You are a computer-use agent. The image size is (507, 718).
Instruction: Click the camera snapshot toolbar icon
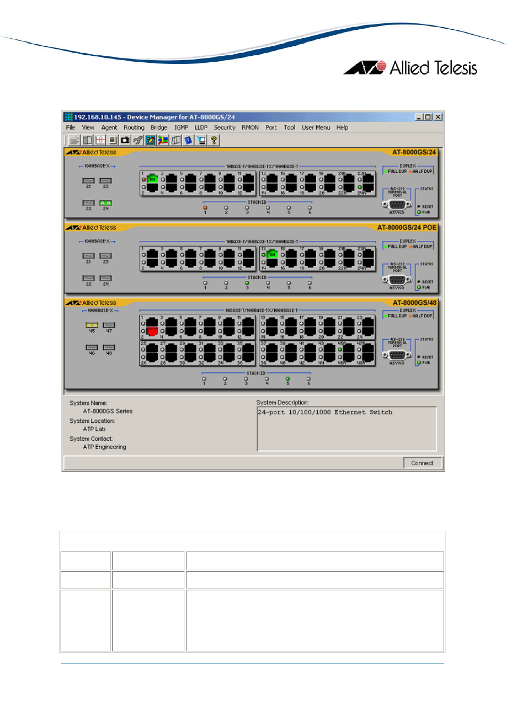[x=125, y=140]
